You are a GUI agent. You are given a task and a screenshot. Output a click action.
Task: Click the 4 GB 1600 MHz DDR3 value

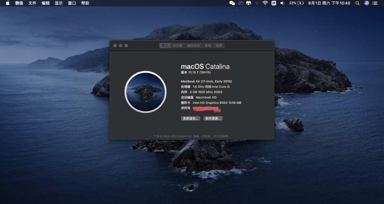coord(206,92)
